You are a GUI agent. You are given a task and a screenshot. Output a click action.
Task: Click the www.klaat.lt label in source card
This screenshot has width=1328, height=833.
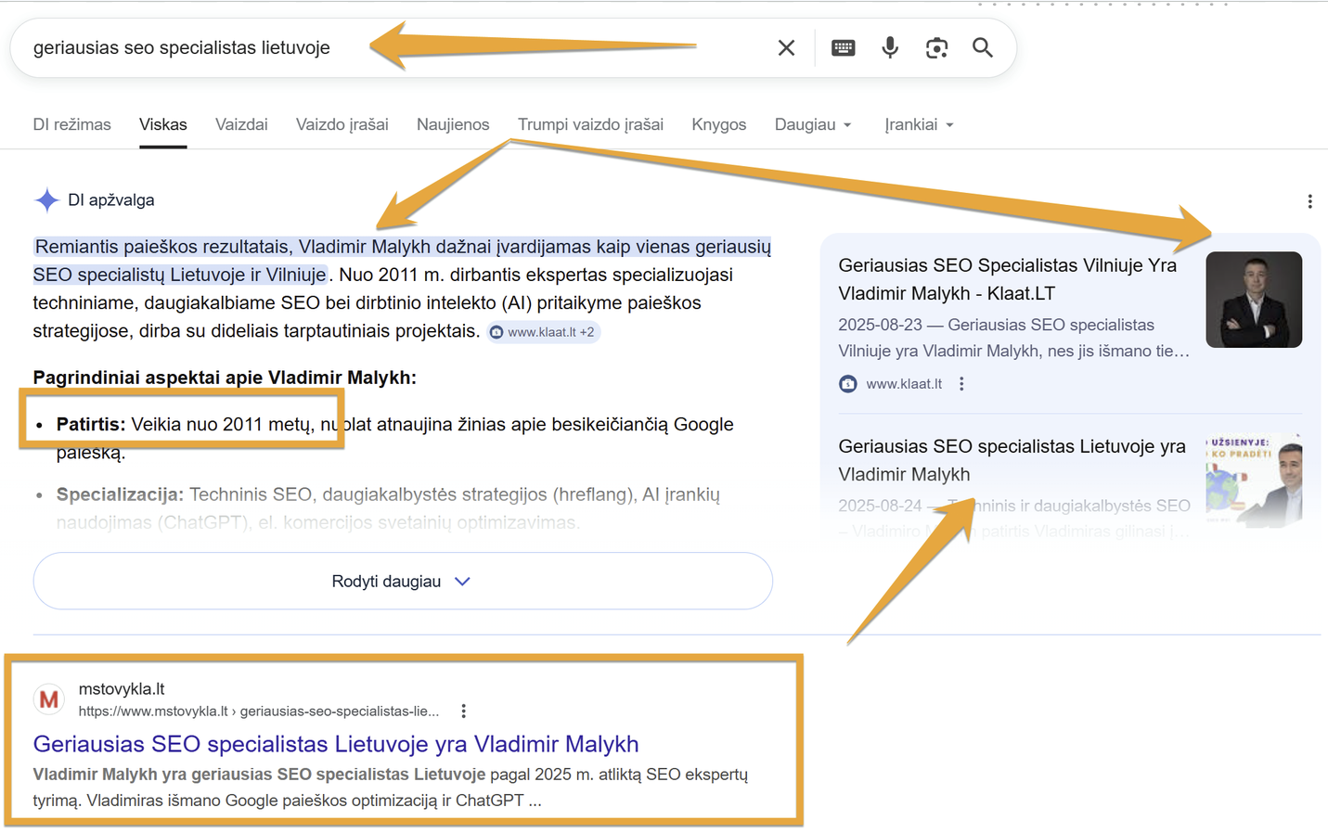[x=904, y=384]
